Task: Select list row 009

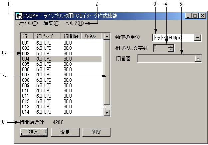Action: [62, 85]
